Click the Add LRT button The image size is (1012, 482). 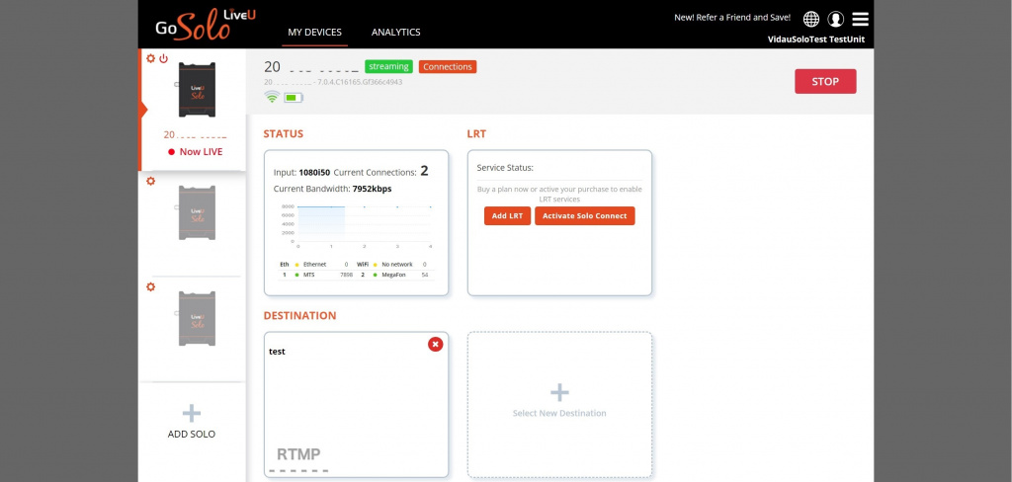[x=507, y=216]
